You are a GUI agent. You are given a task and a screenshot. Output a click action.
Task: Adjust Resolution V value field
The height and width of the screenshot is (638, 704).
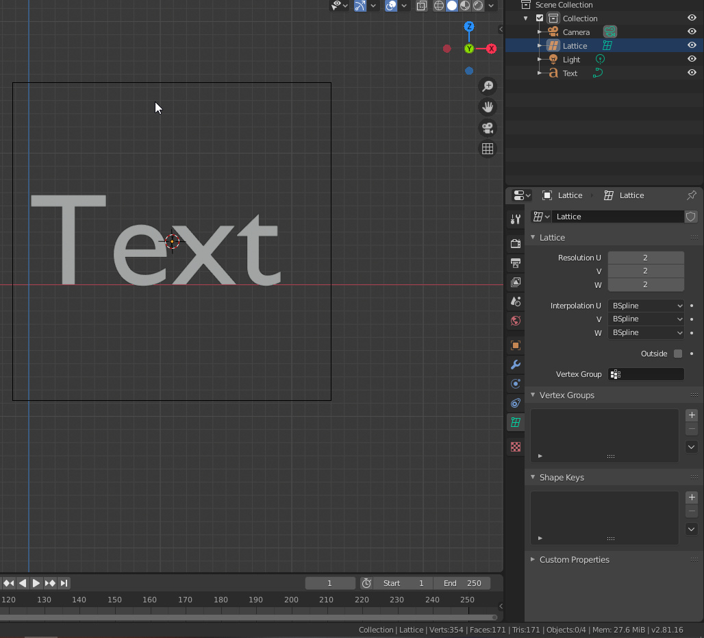(x=646, y=271)
